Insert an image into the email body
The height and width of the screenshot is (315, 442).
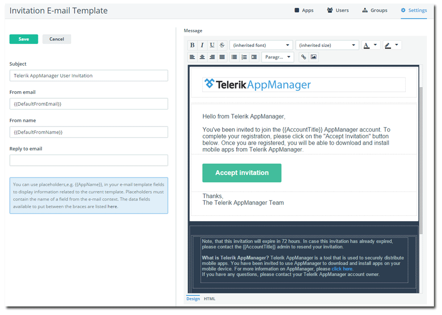pos(314,56)
